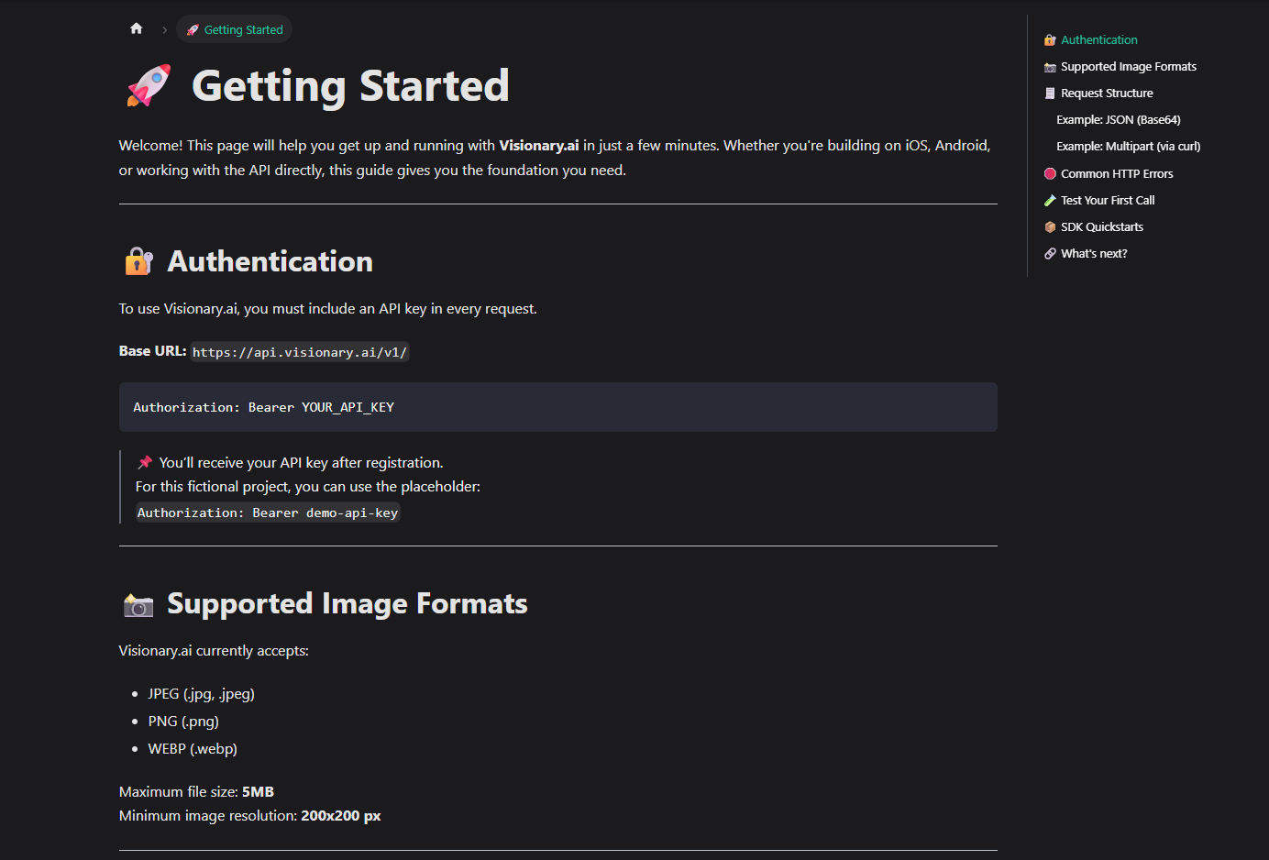Click the camera icon in sidebar navigation

pos(1050,67)
